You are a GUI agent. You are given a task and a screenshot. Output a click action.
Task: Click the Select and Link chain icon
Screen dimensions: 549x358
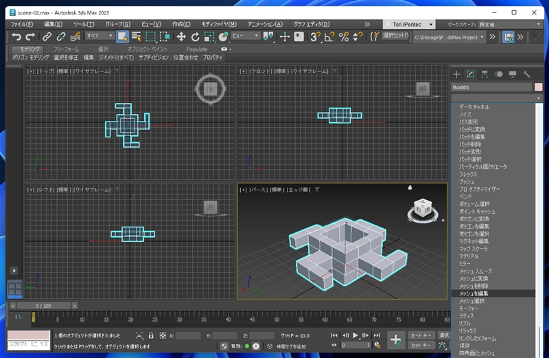(47, 36)
